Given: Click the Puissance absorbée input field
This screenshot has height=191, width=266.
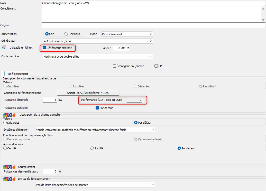Looking at the screenshot, I should coord(50,100).
